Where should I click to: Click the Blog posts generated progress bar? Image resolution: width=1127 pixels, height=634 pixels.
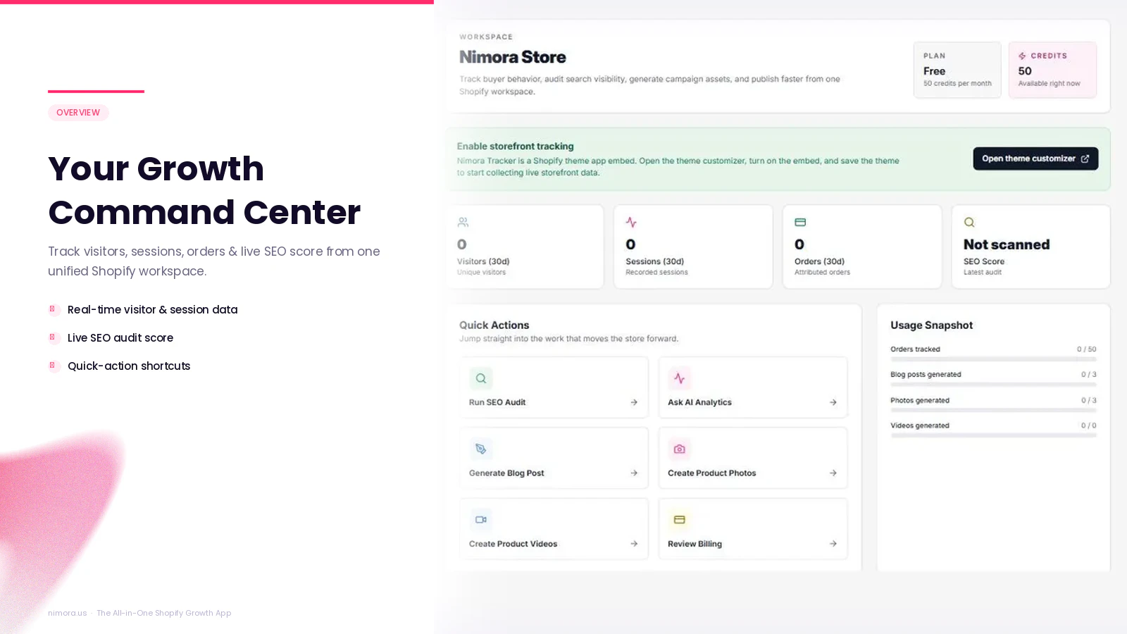[x=993, y=385]
